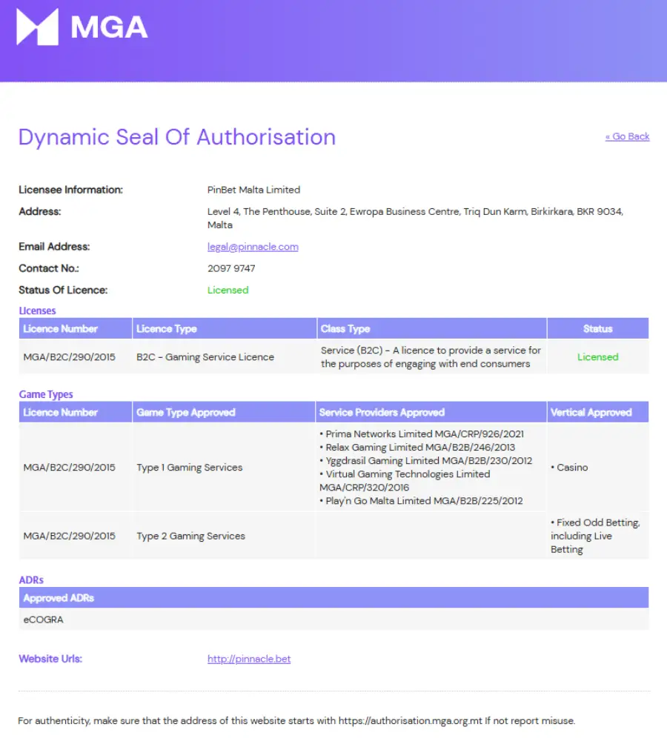
Task: Click Yggdrasil Gaming Limited MGA/B2B/230/2012 entry
Action: tap(425, 461)
